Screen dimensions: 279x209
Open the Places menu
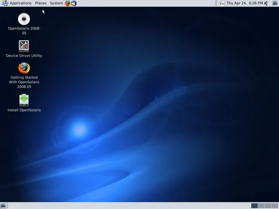coord(41,3)
